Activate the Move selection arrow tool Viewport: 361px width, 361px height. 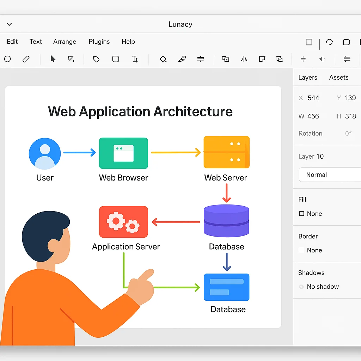click(x=53, y=59)
